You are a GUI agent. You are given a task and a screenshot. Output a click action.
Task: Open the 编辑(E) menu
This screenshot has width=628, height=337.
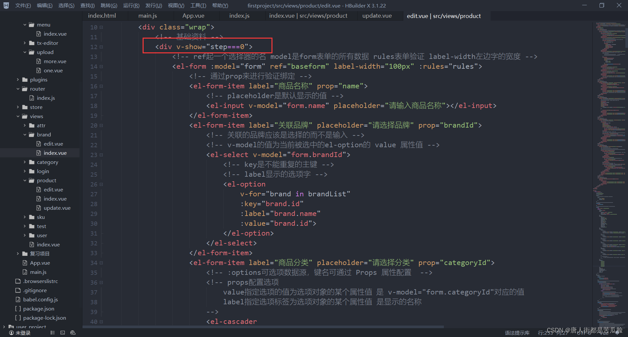44,6
